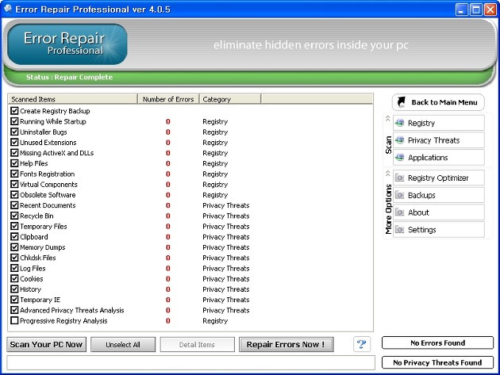
Task: Disable Missing ActiveX and DLLs scan
Action: 14,152
